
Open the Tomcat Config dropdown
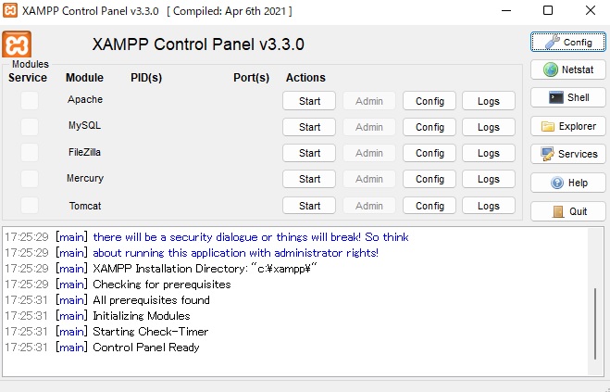(x=429, y=206)
